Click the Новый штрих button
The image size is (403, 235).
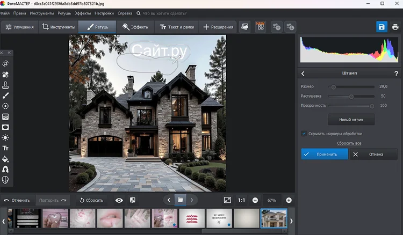click(351, 120)
